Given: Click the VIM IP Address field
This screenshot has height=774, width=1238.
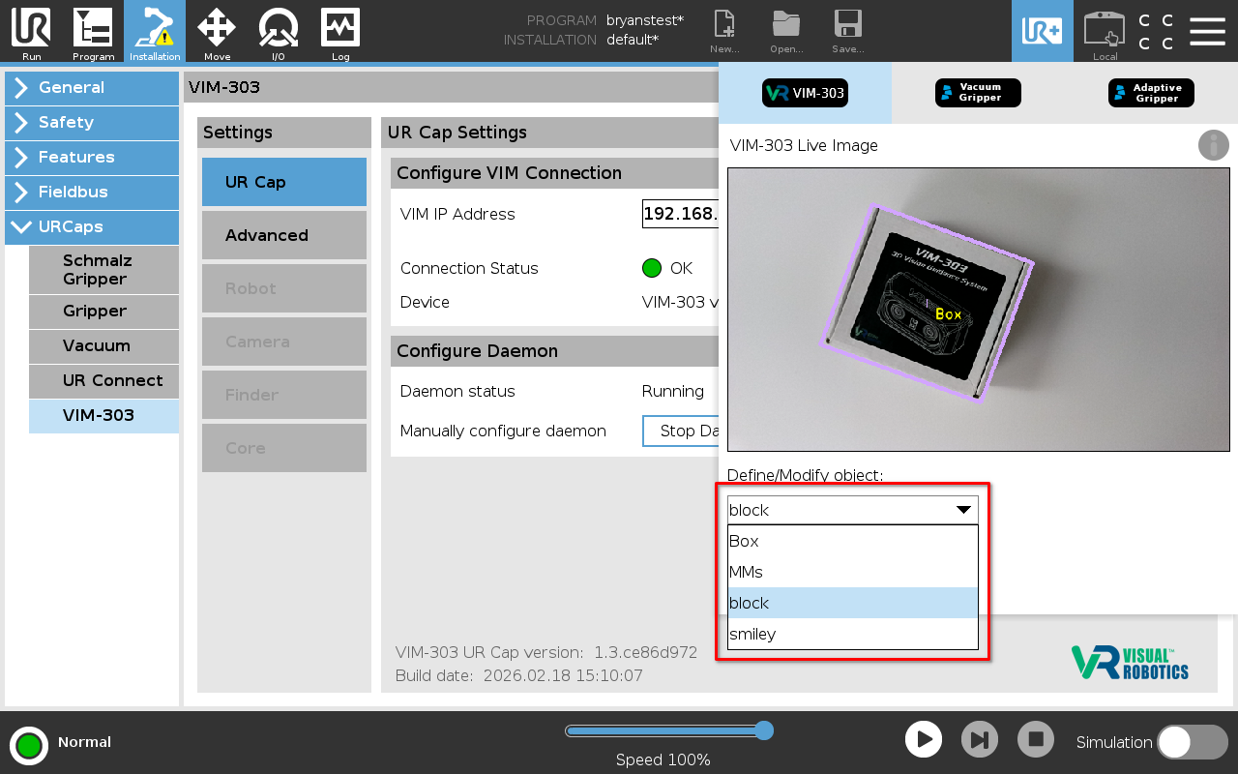Looking at the screenshot, I should pos(681,214).
